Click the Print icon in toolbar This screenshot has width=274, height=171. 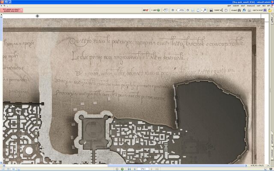click(249, 10)
